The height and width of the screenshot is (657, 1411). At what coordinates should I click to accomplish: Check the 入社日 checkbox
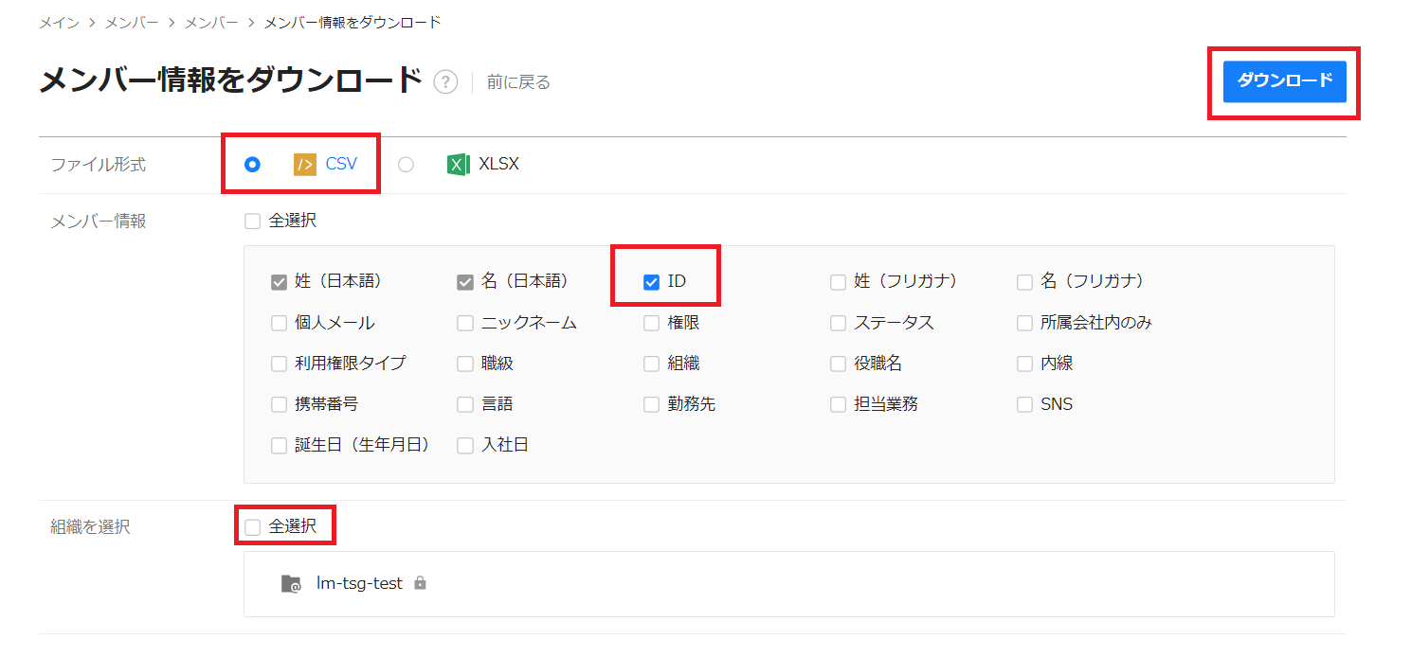click(x=465, y=446)
